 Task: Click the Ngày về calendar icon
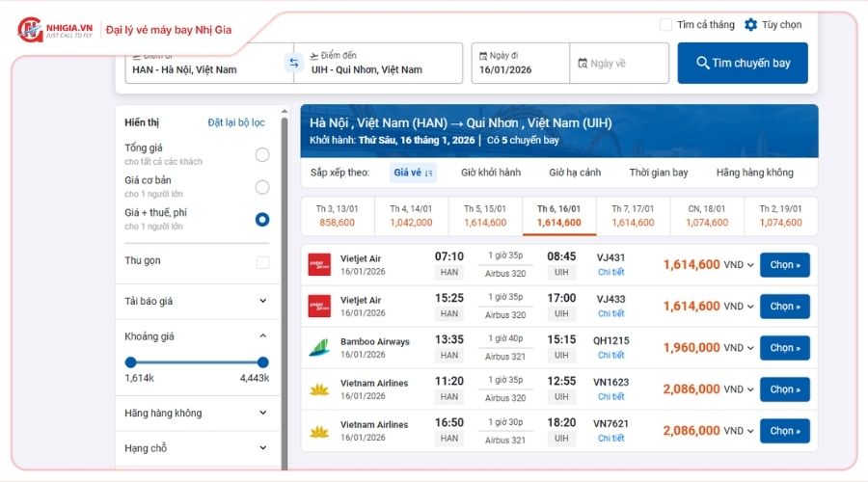point(583,64)
